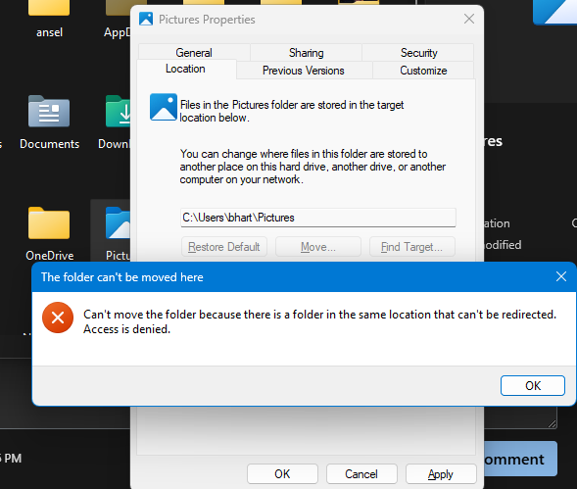Close the folder can't be moved dialog
The width and height of the screenshot is (577, 489).
click(x=560, y=276)
